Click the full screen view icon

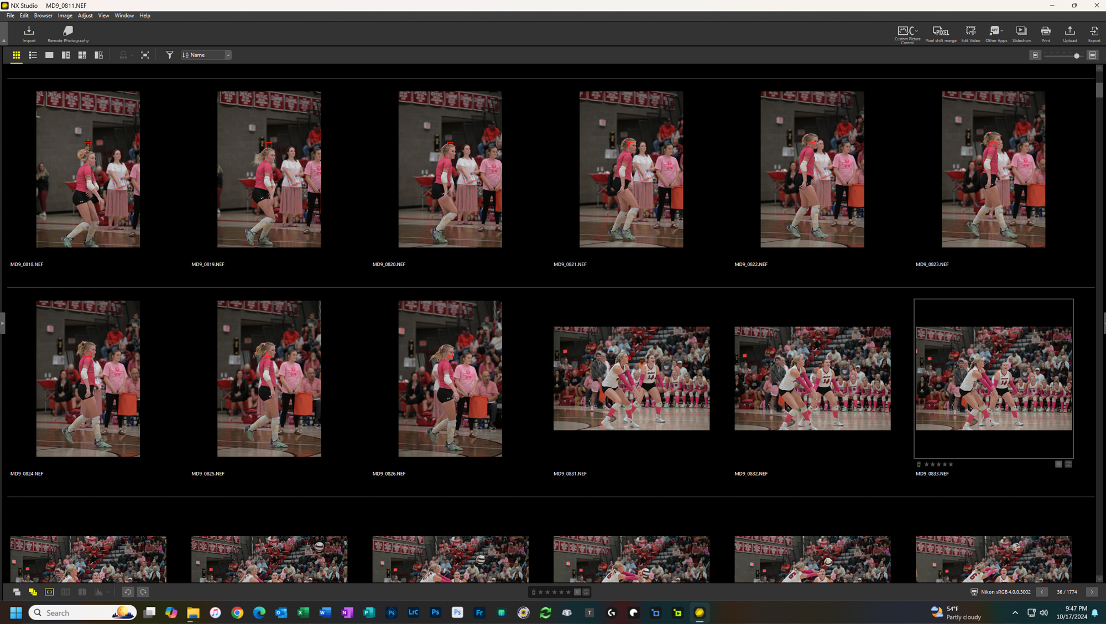pyautogui.click(x=145, y=55)
